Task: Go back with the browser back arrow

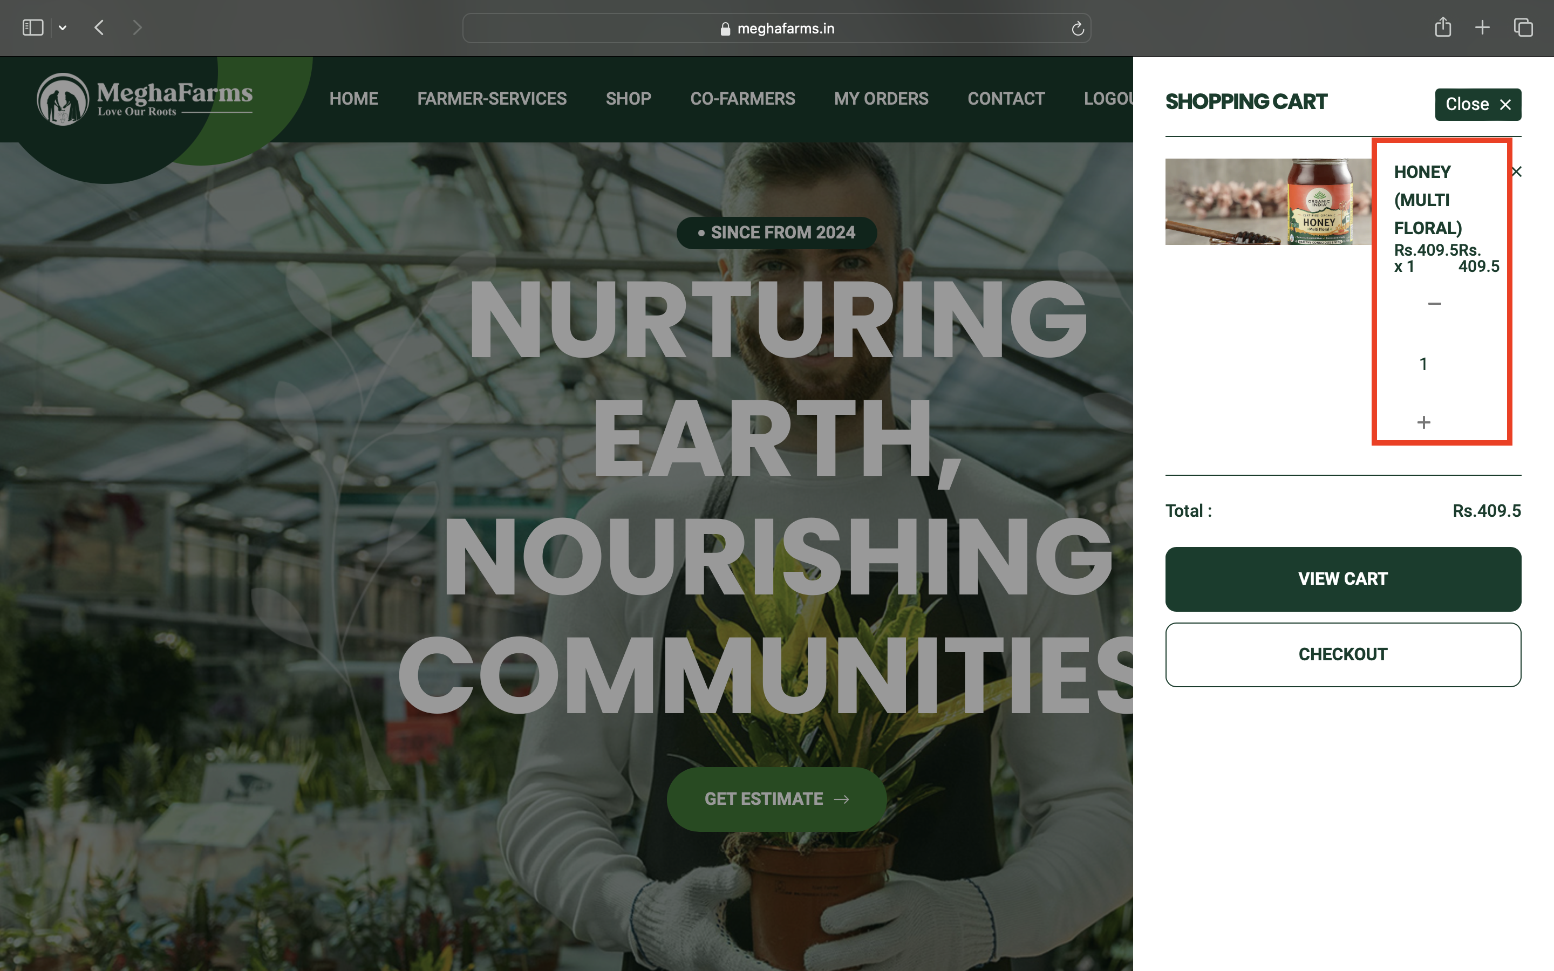Action: coord(99,28)
